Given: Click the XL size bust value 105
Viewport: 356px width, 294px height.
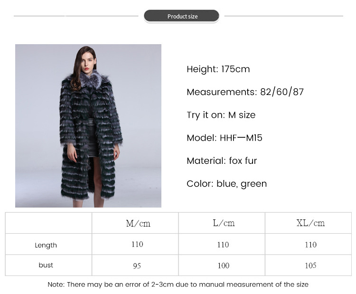Looking at the screenshot, I should [310, 266].
